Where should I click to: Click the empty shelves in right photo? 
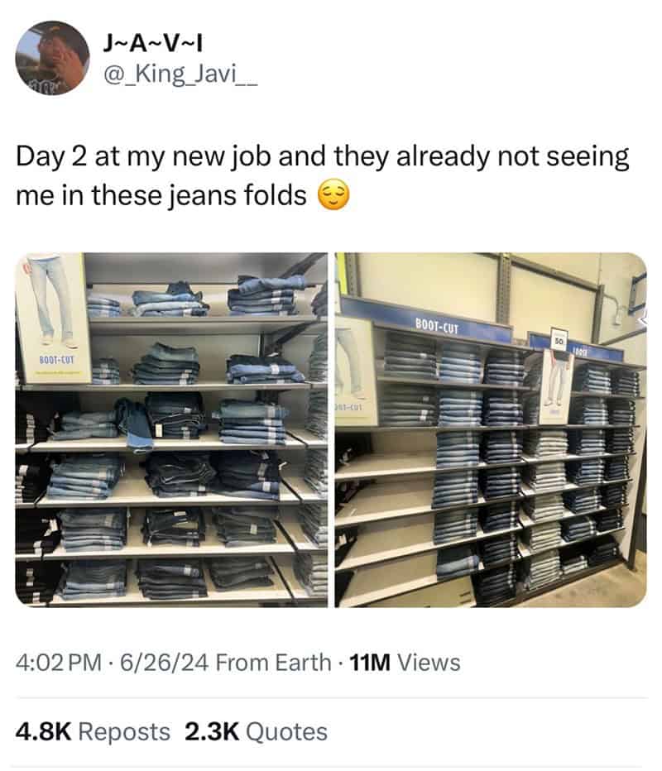pos(385,515)
